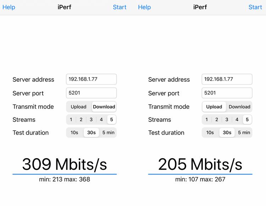Viewport: 266px width, 206px height.
Task: Choose 5 min duration in the 309 Mbits/s panel
Action: pos(108,133)
